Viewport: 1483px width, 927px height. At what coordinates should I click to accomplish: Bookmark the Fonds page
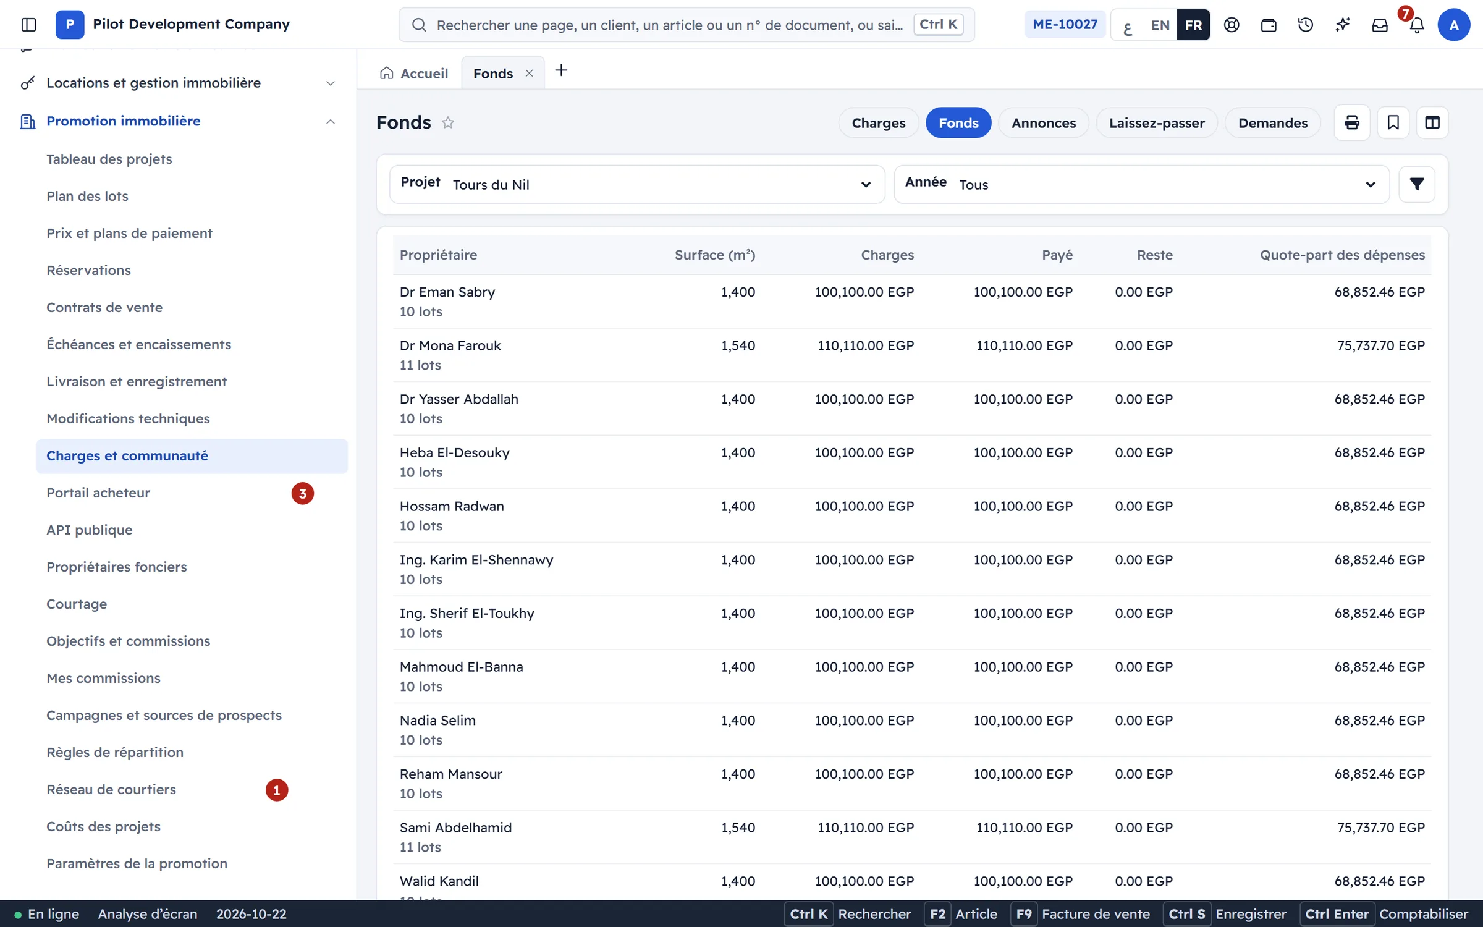1393,122
